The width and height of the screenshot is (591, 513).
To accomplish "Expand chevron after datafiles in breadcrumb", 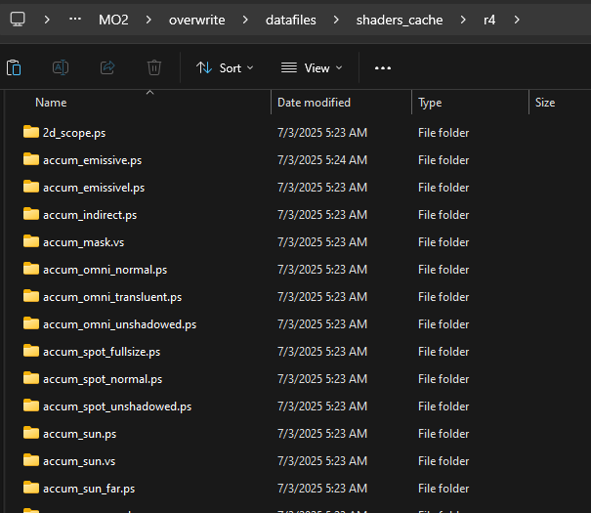I will (336, 20).
